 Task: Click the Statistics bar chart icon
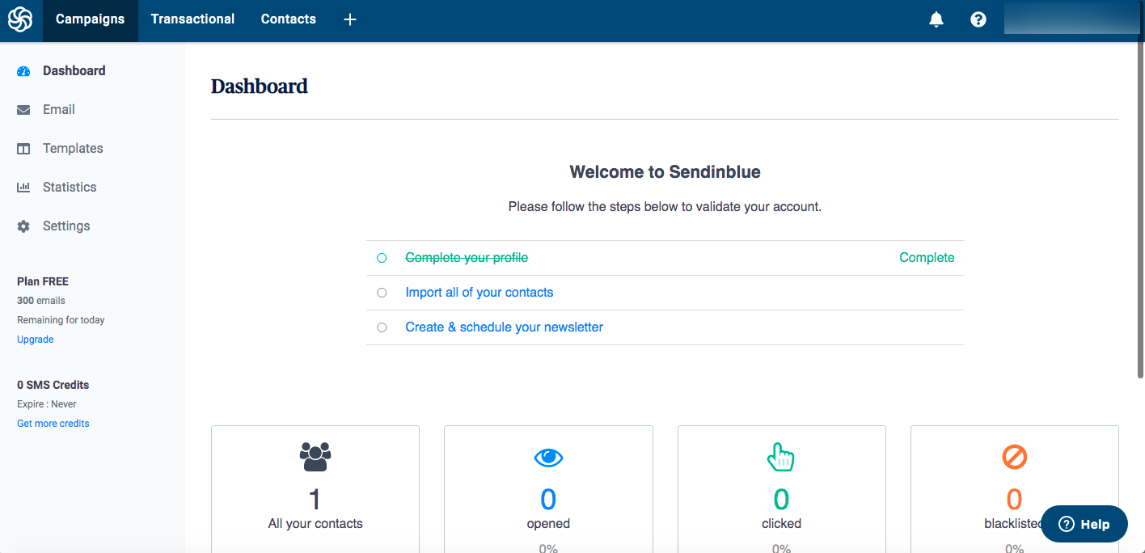[23, 188]
